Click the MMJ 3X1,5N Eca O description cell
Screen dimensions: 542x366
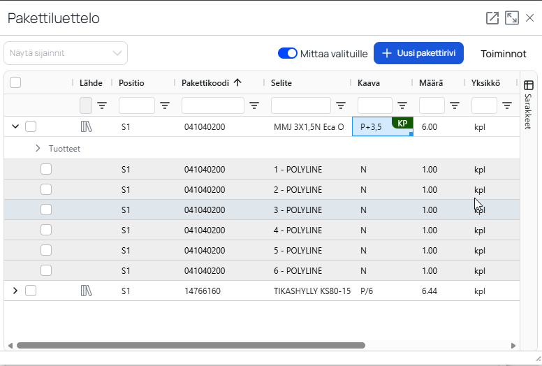[309, 127]
